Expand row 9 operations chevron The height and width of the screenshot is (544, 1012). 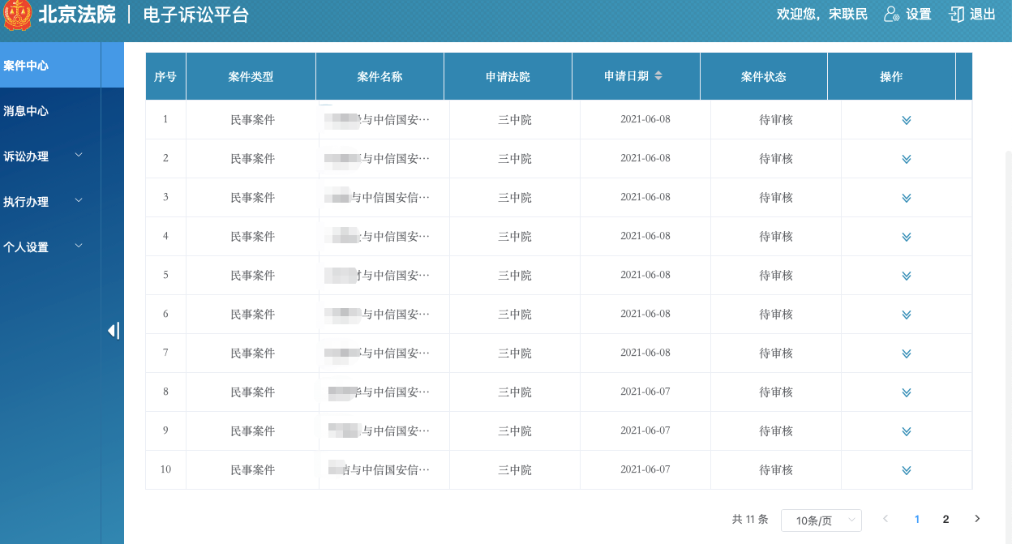(907, 431)
